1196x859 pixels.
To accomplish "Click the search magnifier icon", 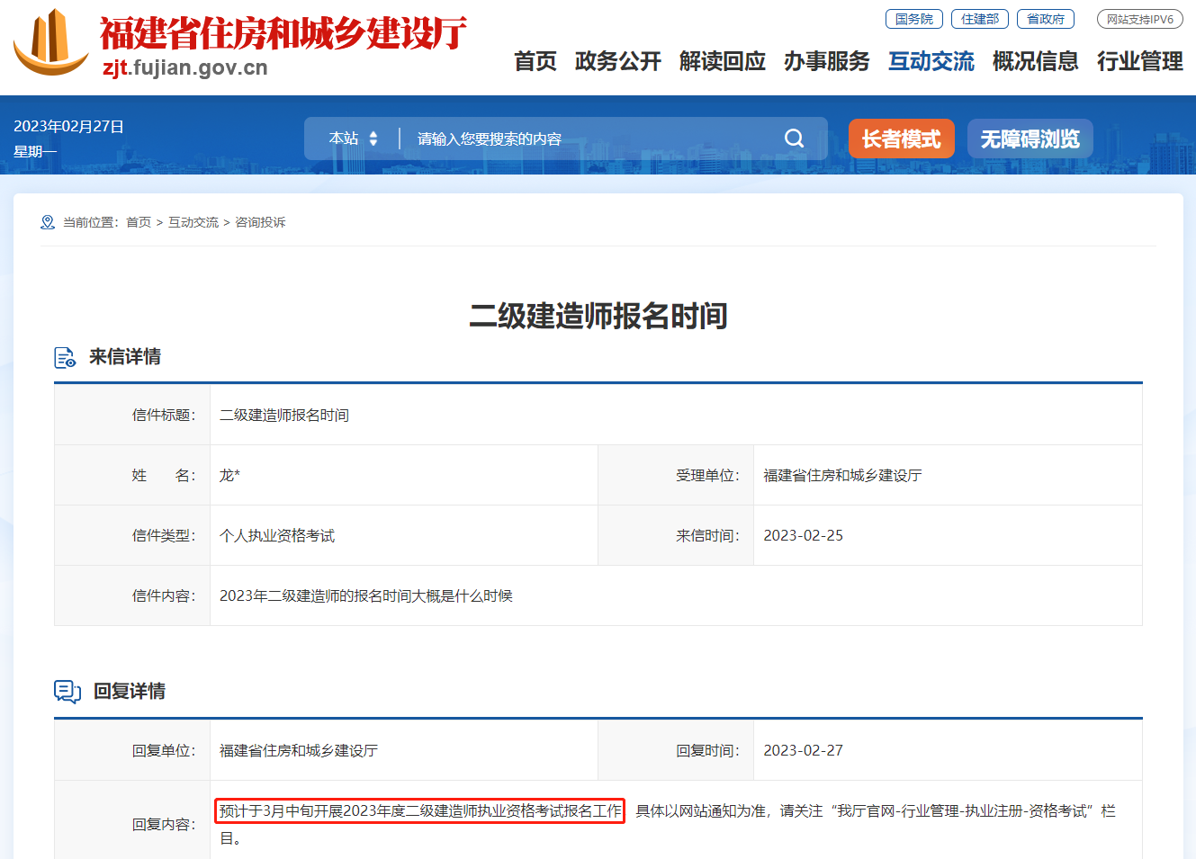I will 794,139.
